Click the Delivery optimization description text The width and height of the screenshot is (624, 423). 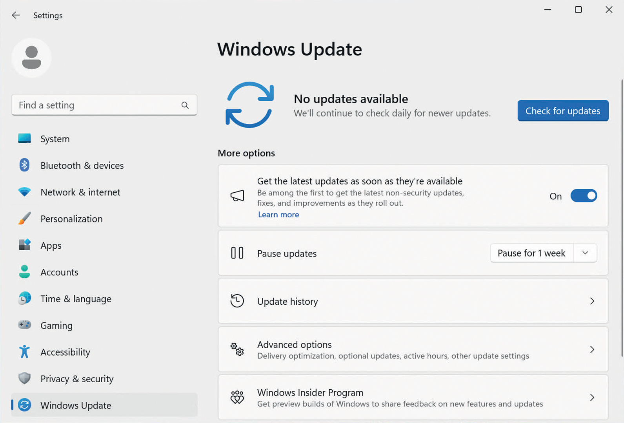click(x=393, y=356)
